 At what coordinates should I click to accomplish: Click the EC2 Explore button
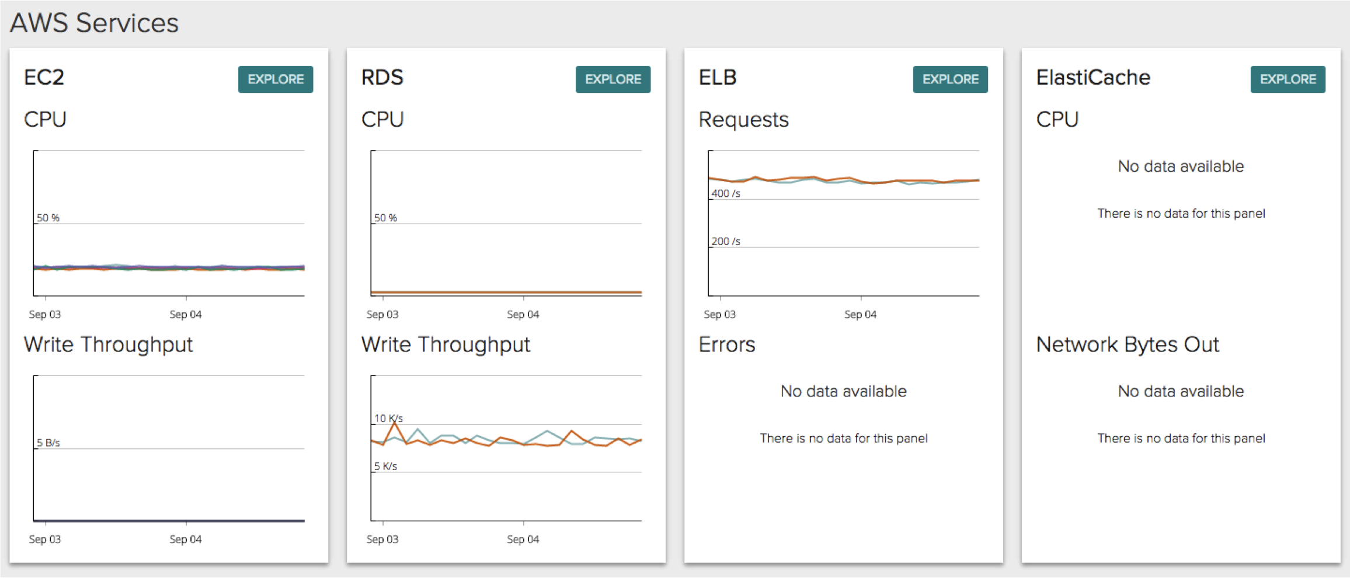tap(276, 79)
